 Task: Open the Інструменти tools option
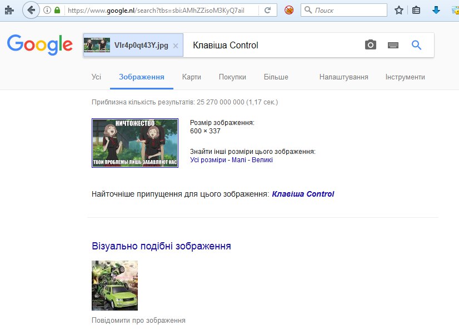(405, 77)
